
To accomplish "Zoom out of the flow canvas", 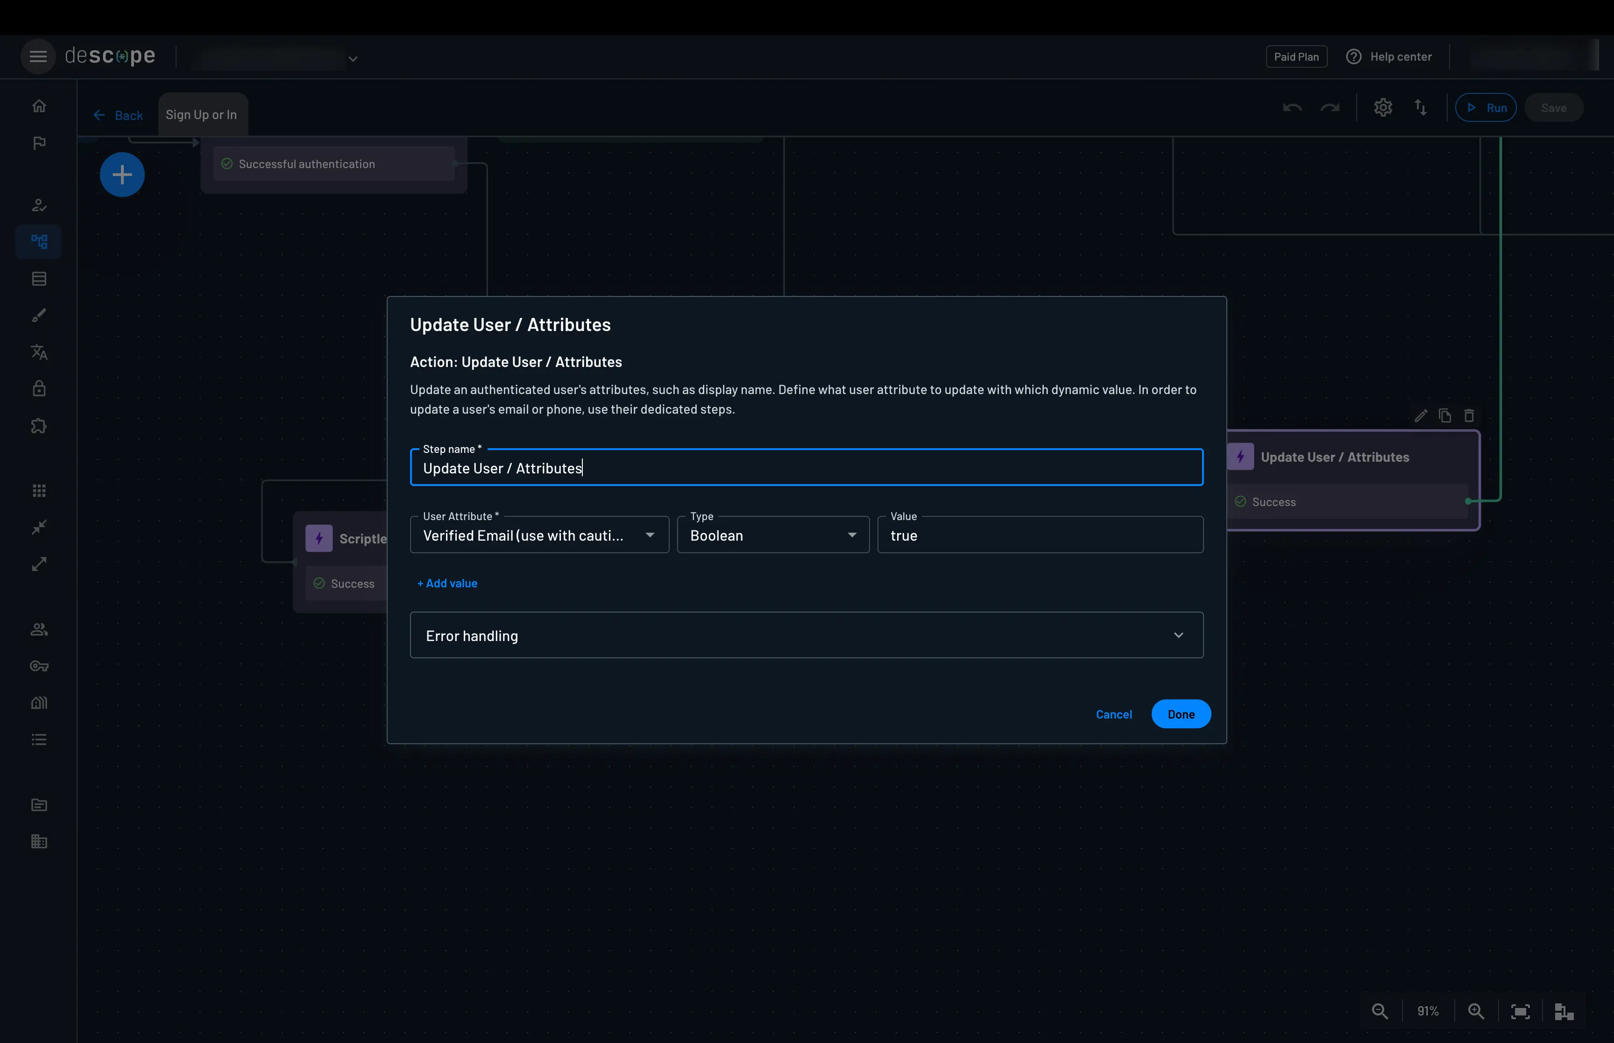I will (1380, 1011).
